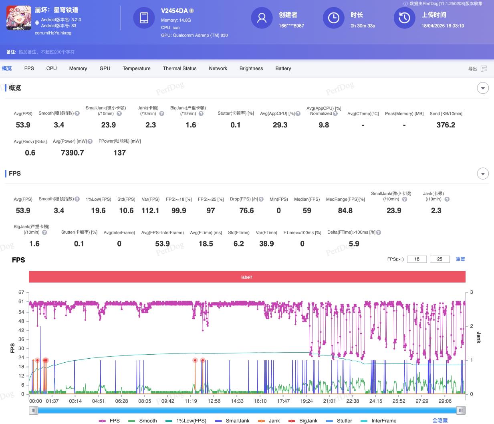The image size is (494, 424).
Task: Click help icon beside Delta(FTime)>100ms
Action: tap(379, 232)
